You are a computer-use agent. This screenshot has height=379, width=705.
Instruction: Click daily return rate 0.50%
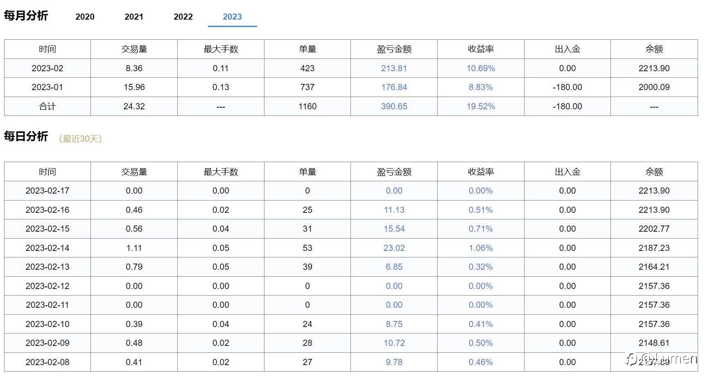point(481,343)
